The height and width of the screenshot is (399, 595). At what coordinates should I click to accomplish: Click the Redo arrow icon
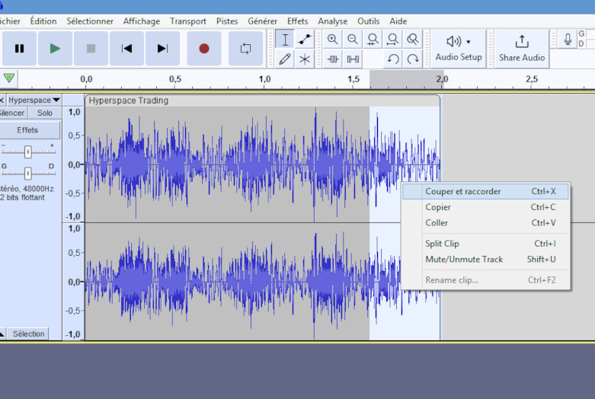pyautogui.click(x=413, y=59)
